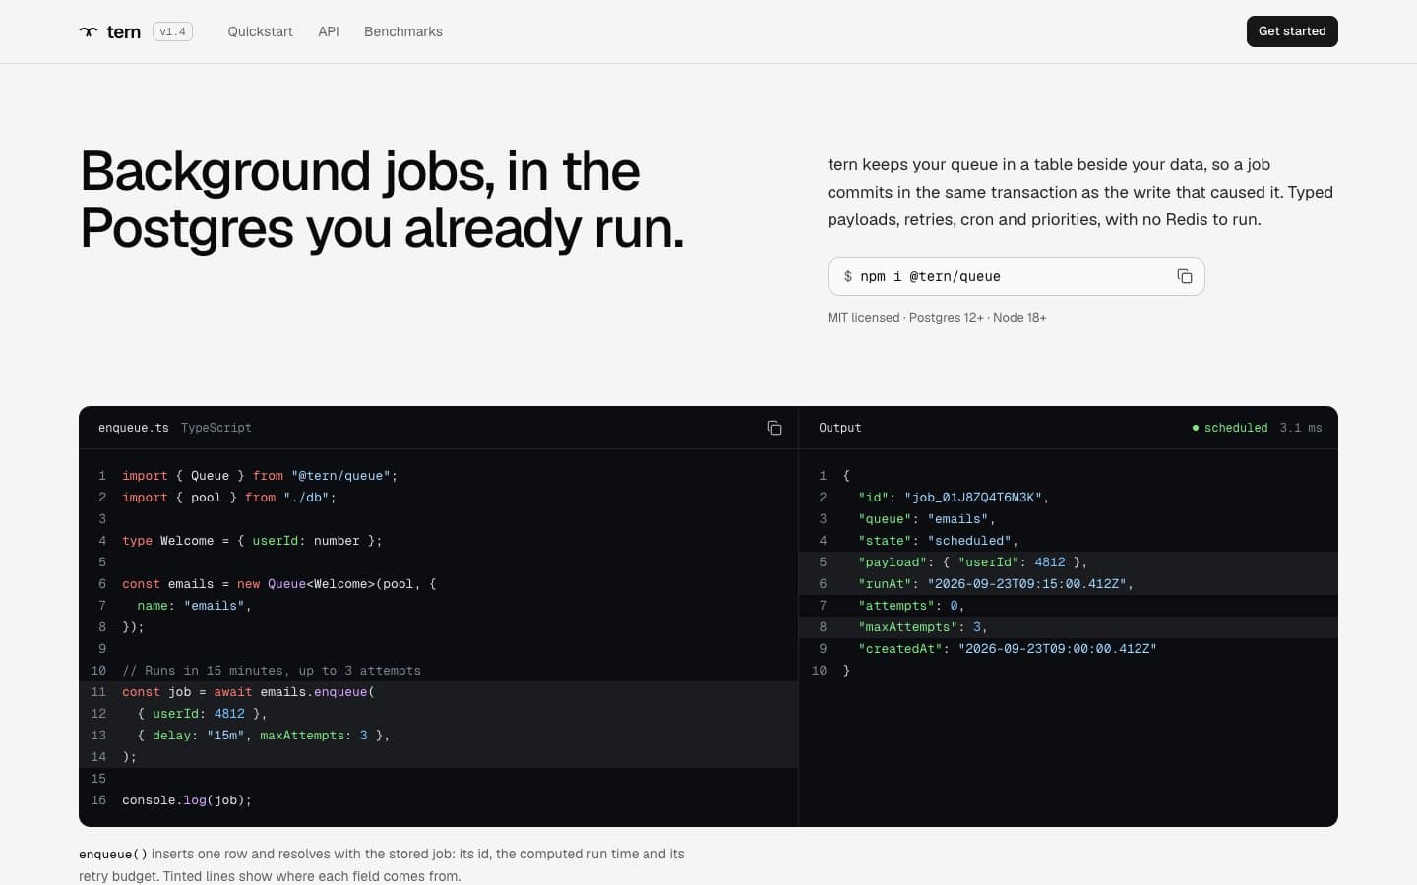Copy the npm install command
1417x885 pixels.
(1185, 276)
